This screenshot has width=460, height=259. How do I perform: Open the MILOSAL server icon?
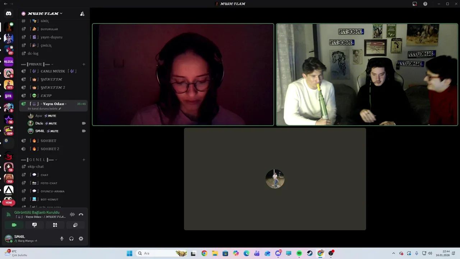(9, 62)
